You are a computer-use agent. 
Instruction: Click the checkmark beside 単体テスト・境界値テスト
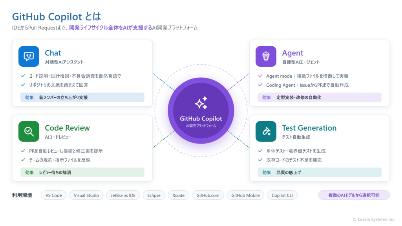(x=260, y=151)
